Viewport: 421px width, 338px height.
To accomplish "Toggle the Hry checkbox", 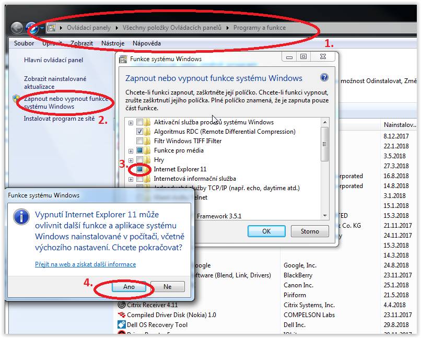I will (139, 160).
